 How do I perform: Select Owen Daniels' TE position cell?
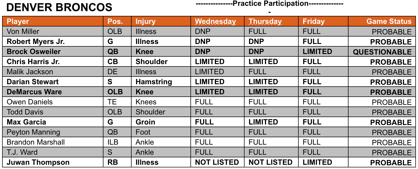point(117,102)
